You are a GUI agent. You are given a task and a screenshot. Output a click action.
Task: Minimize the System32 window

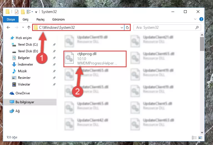(173, 12)
